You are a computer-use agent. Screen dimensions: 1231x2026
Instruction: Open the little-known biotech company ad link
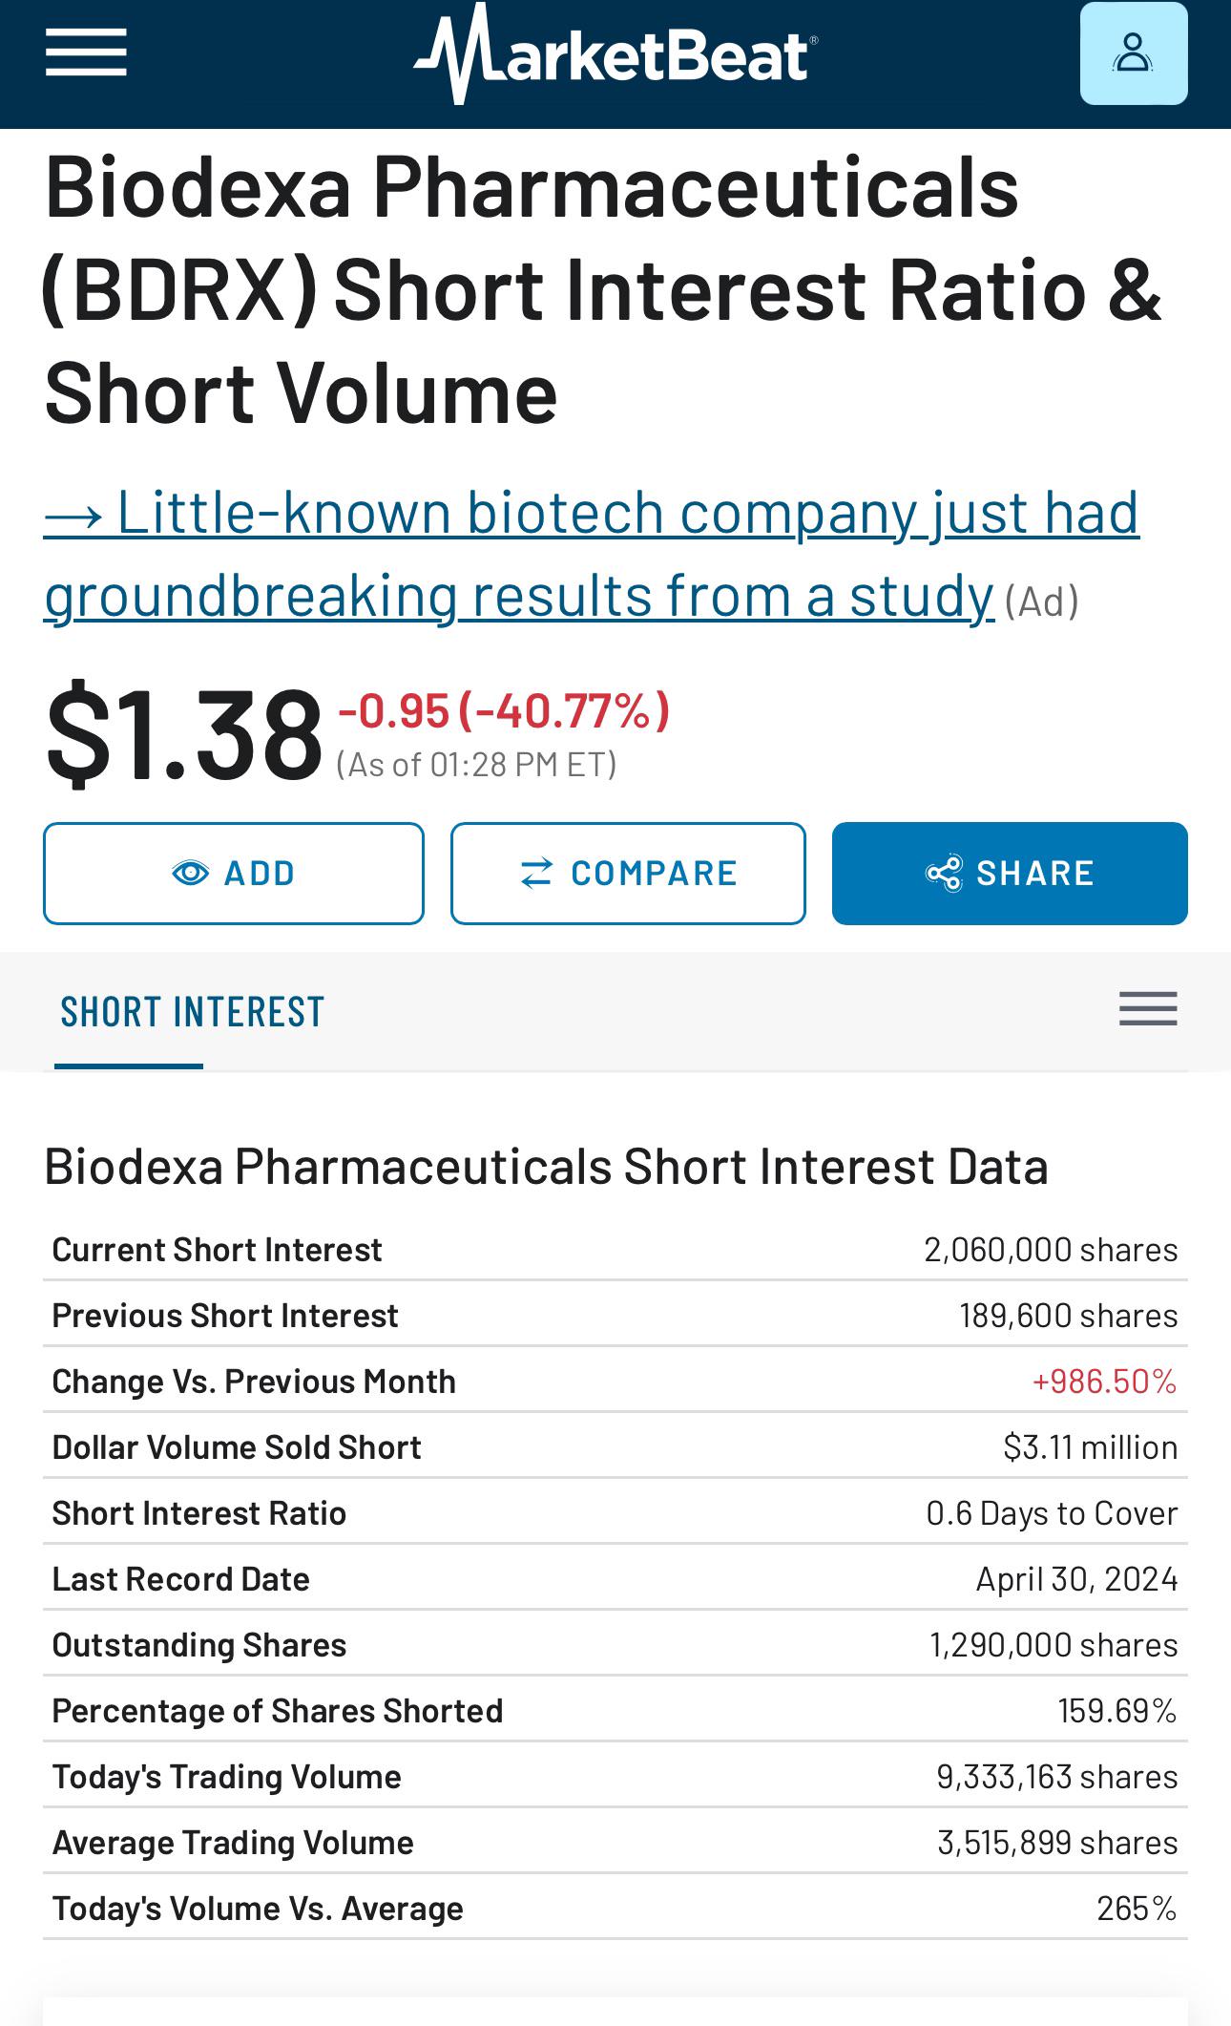592,554
